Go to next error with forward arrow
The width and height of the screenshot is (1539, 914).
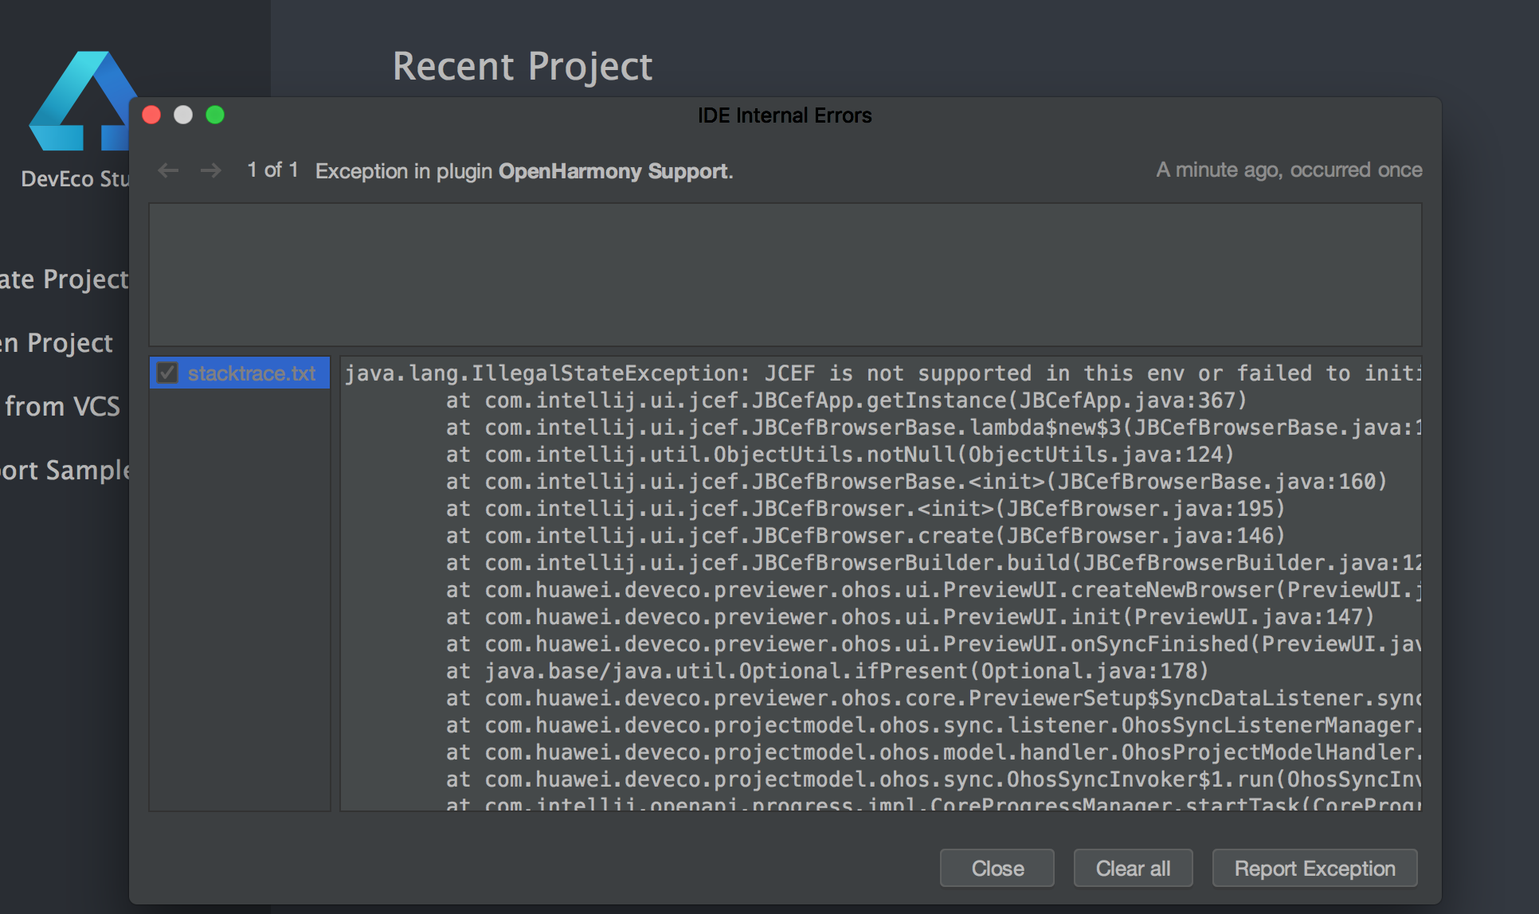click(211, 170)
